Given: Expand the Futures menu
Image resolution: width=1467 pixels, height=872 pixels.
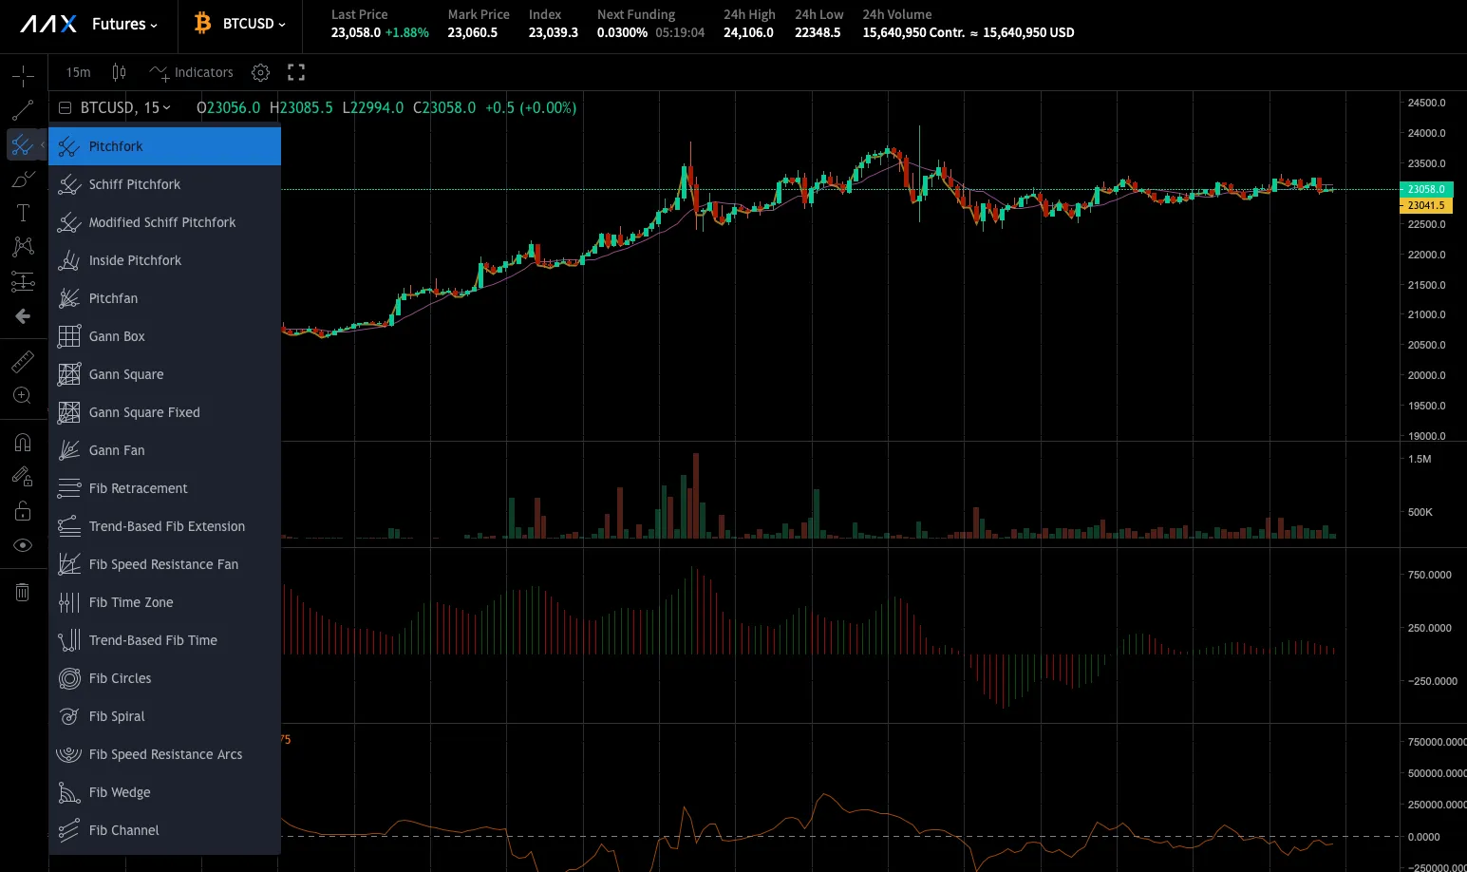Looking at the screenshot, I should [x=124, y=23].
